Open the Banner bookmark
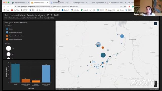 coord(40,10)
